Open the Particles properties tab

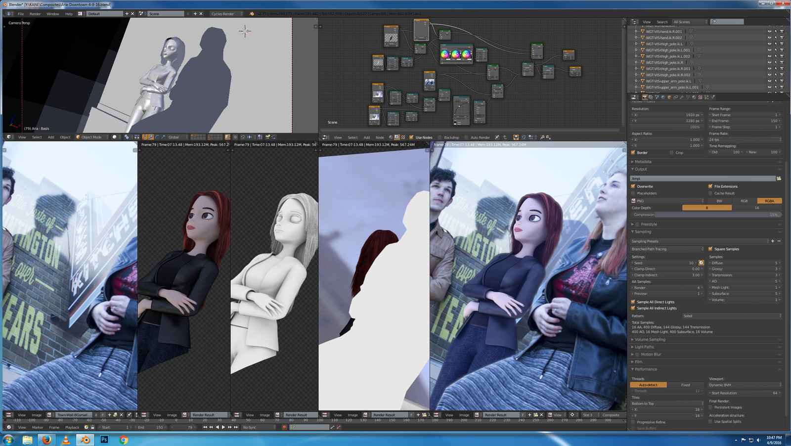click(706, 97)
